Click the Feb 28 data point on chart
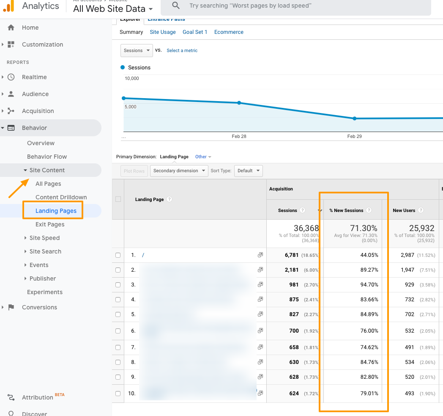443x416 pixels. [239, 103]
